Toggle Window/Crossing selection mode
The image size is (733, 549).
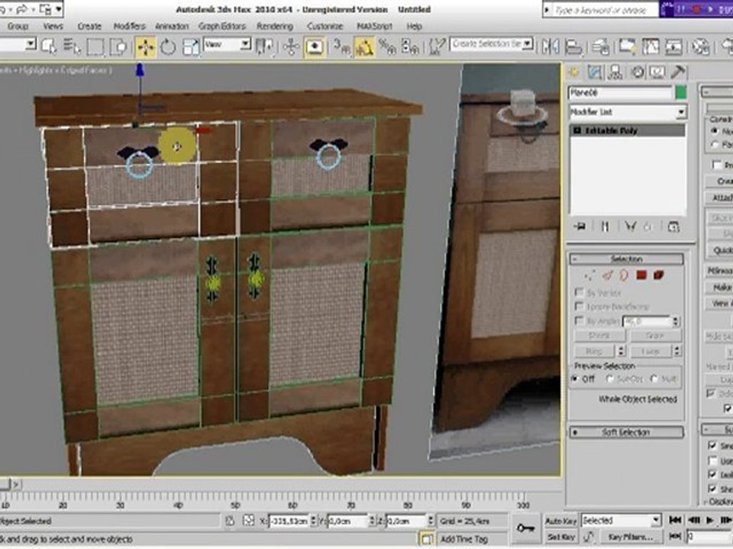click(x=119, y=47)
